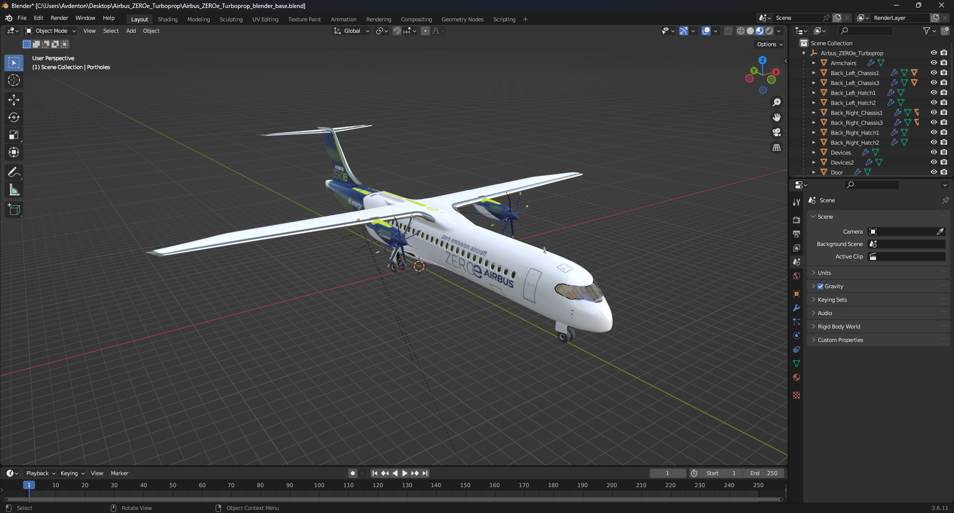954x513 pixels.
Task: Open the Tool properties tab
Action: coord(796,202)
